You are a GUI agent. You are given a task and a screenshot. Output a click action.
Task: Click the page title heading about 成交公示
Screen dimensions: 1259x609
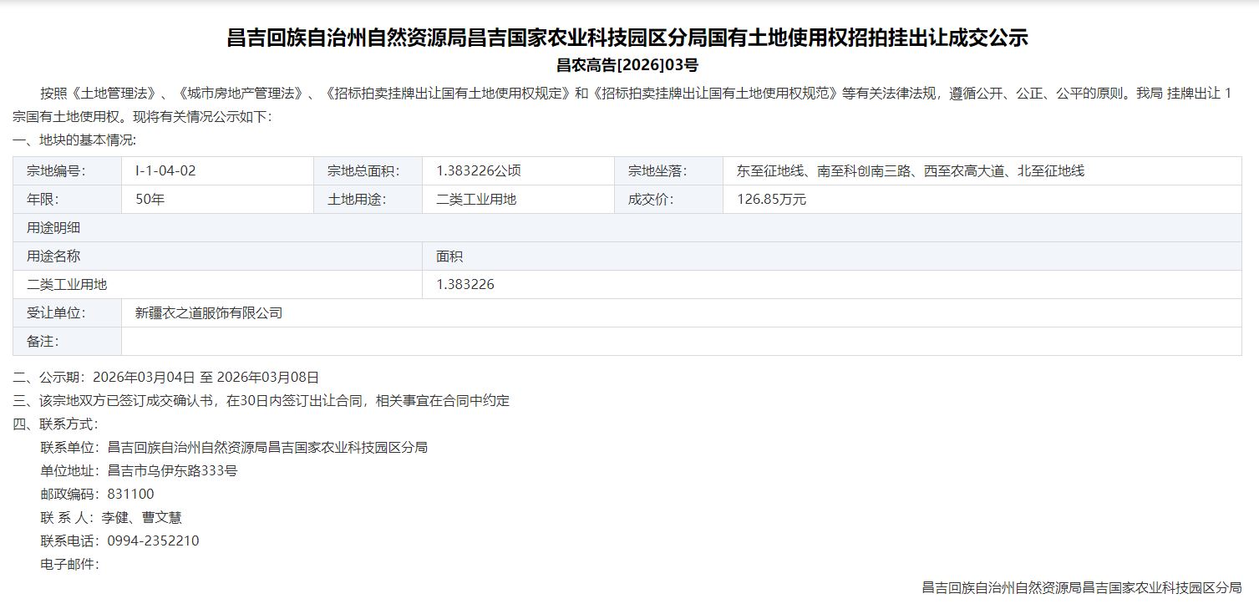pos(627,38)
